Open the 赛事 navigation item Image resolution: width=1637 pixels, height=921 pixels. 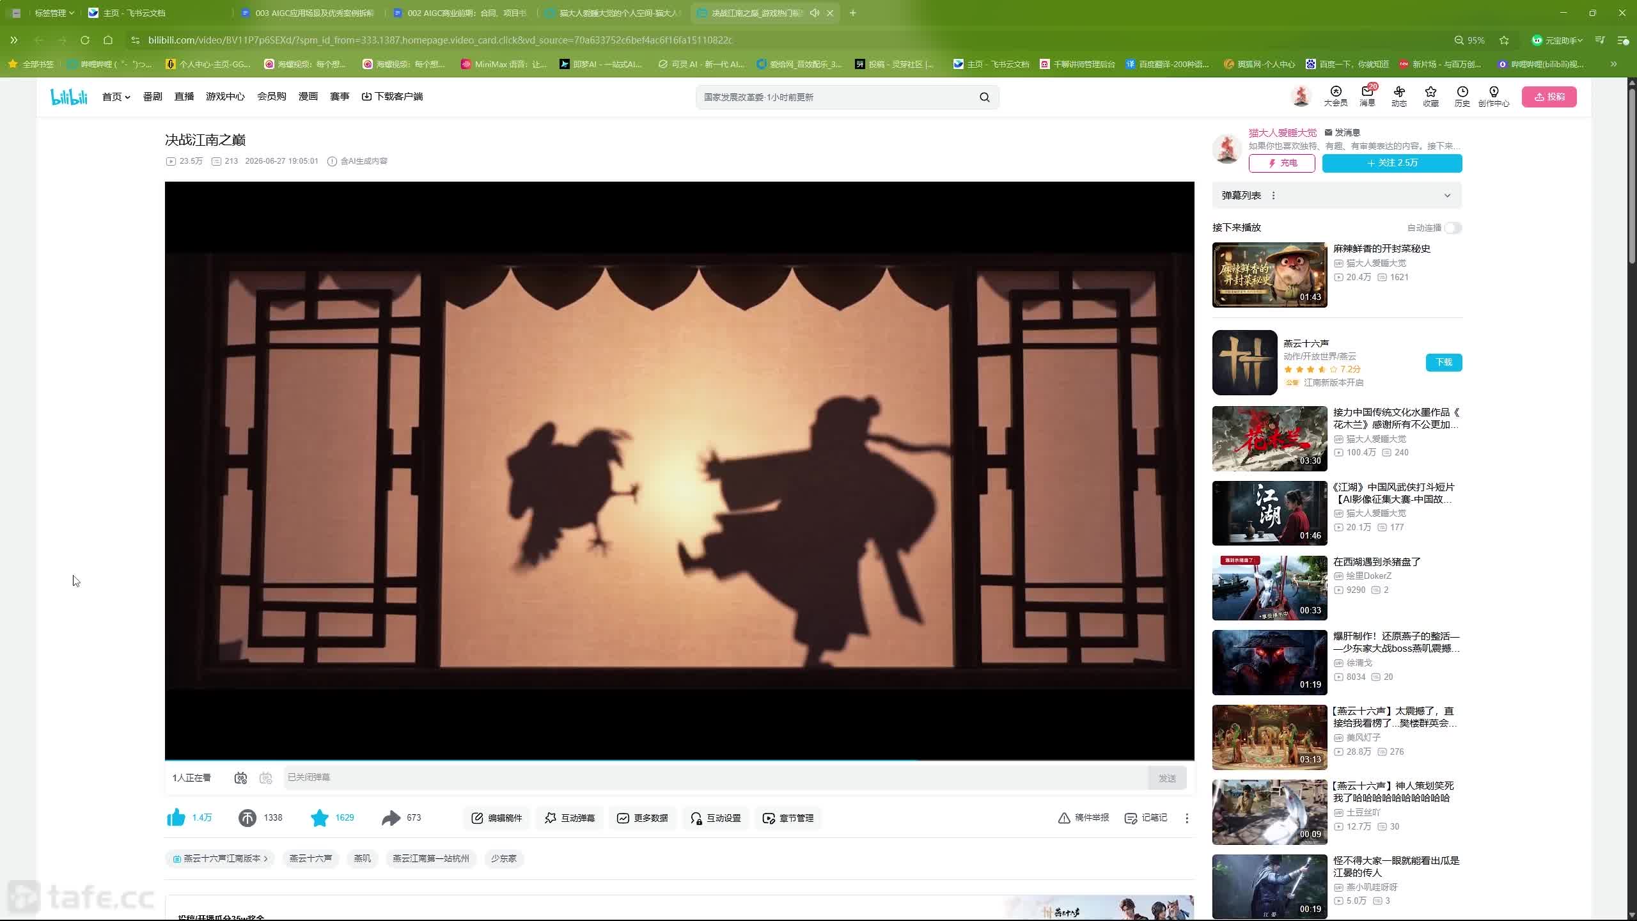[x=340, y=97]
